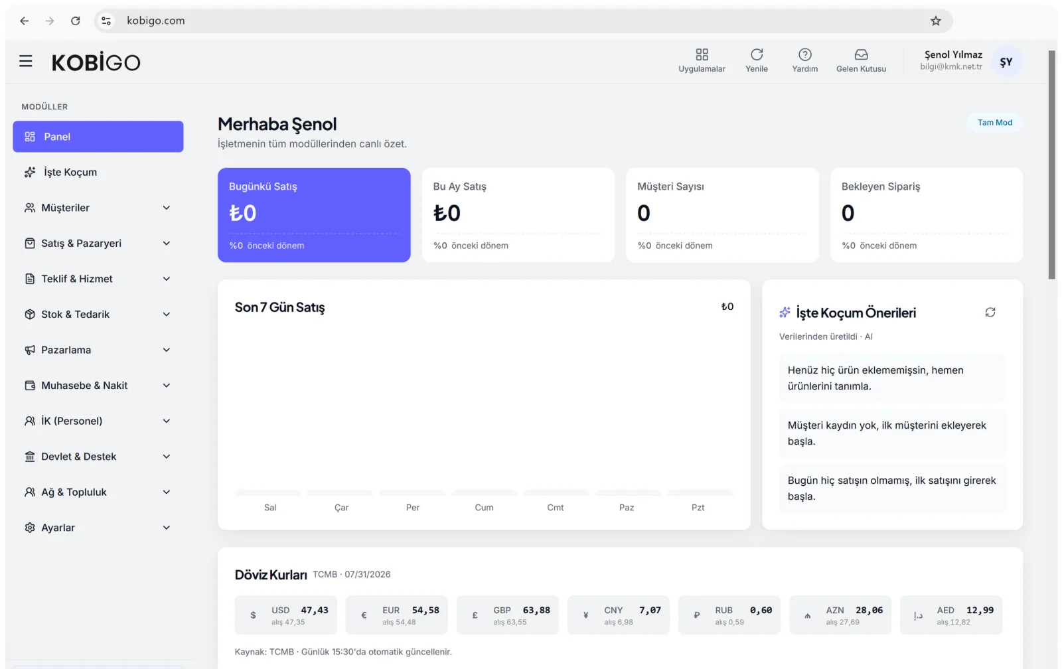This screenshot has height=669, width=1062.
Task: Open the Pazarlama menu label
Action: pos(66,350)
